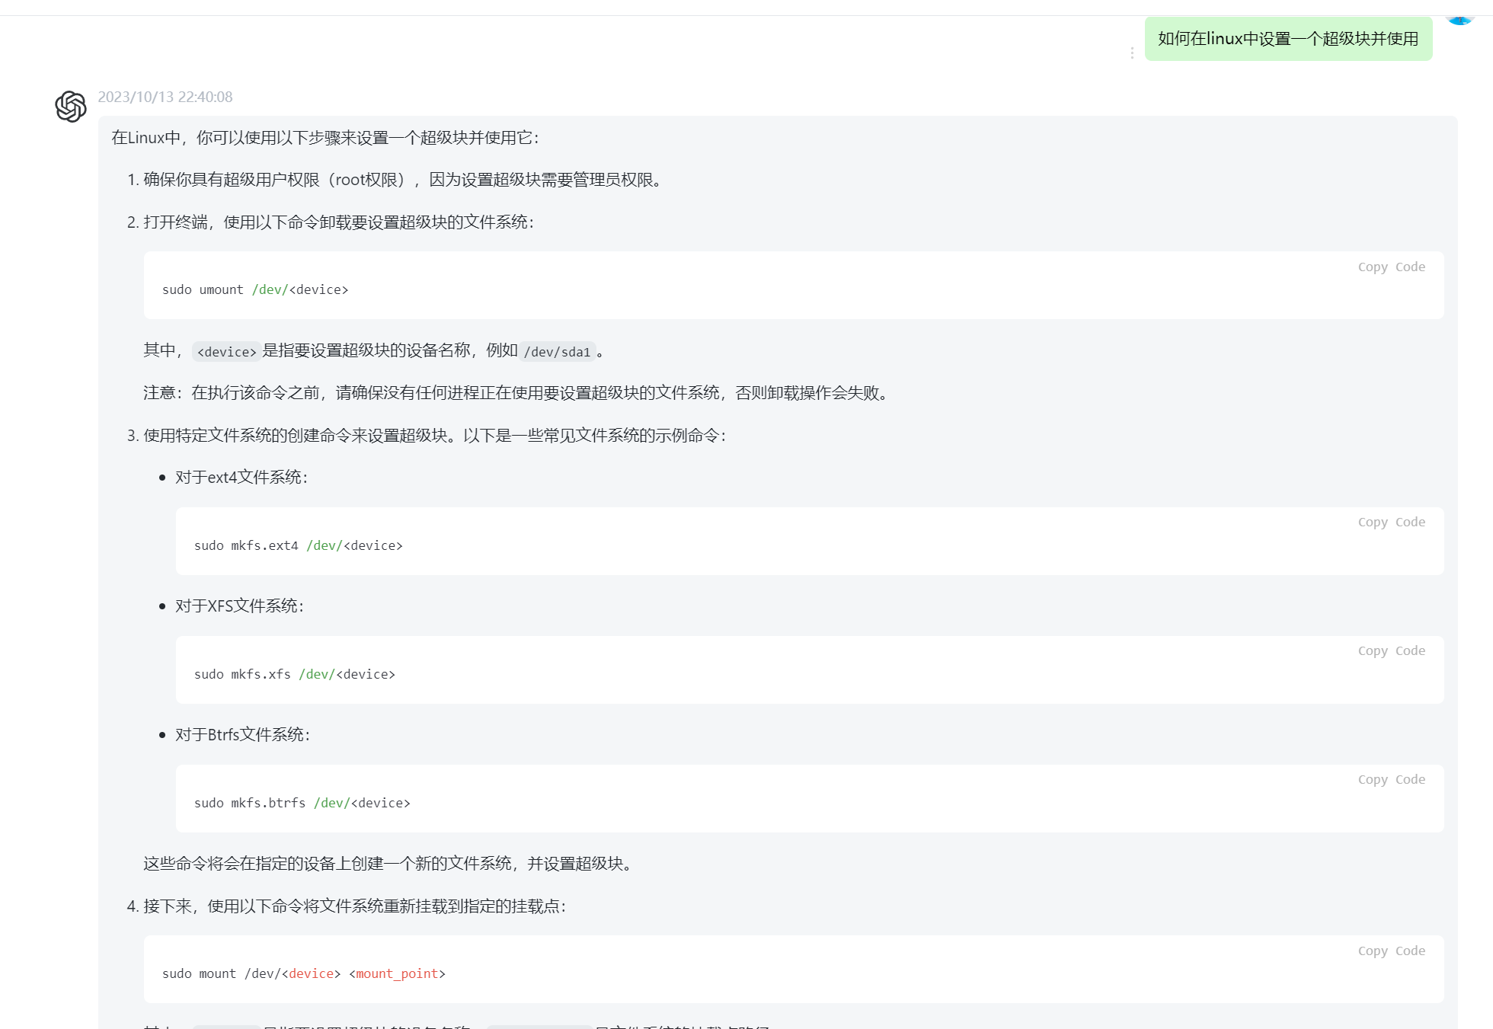Open the three-dot menu beside user message
1493x1029 pixels.
pyautogui.click(x=1132, y=53)
